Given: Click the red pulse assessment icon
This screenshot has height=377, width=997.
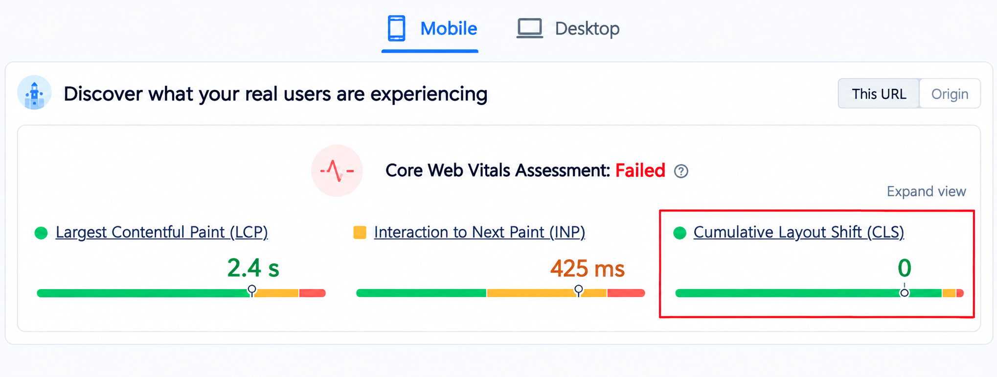Looking at the screenshot, I should tap(337, 171).
